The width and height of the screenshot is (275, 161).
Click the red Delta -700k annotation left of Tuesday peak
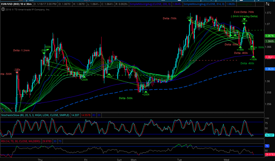click(x=169, y=18)
